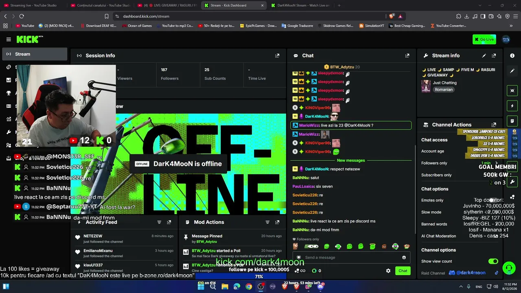This screenshot has height=293, width=521.
Task: Click the Subscribers only option
Action: click(x=436, y=175)
